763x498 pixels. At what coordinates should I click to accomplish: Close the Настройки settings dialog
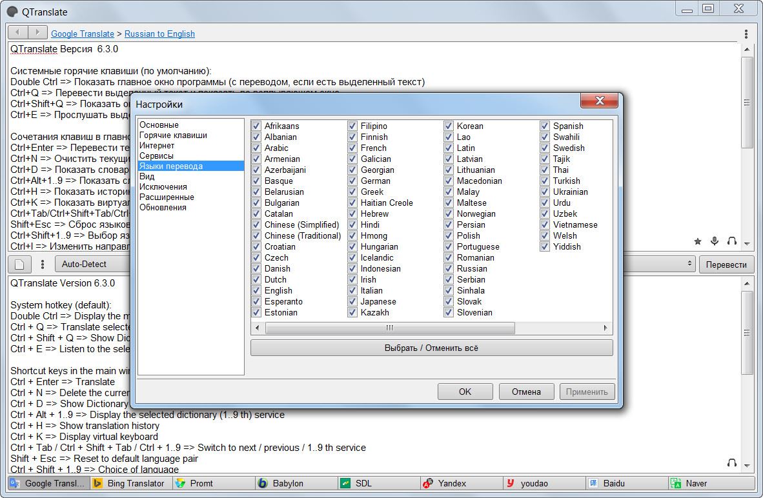click(600, 101)
